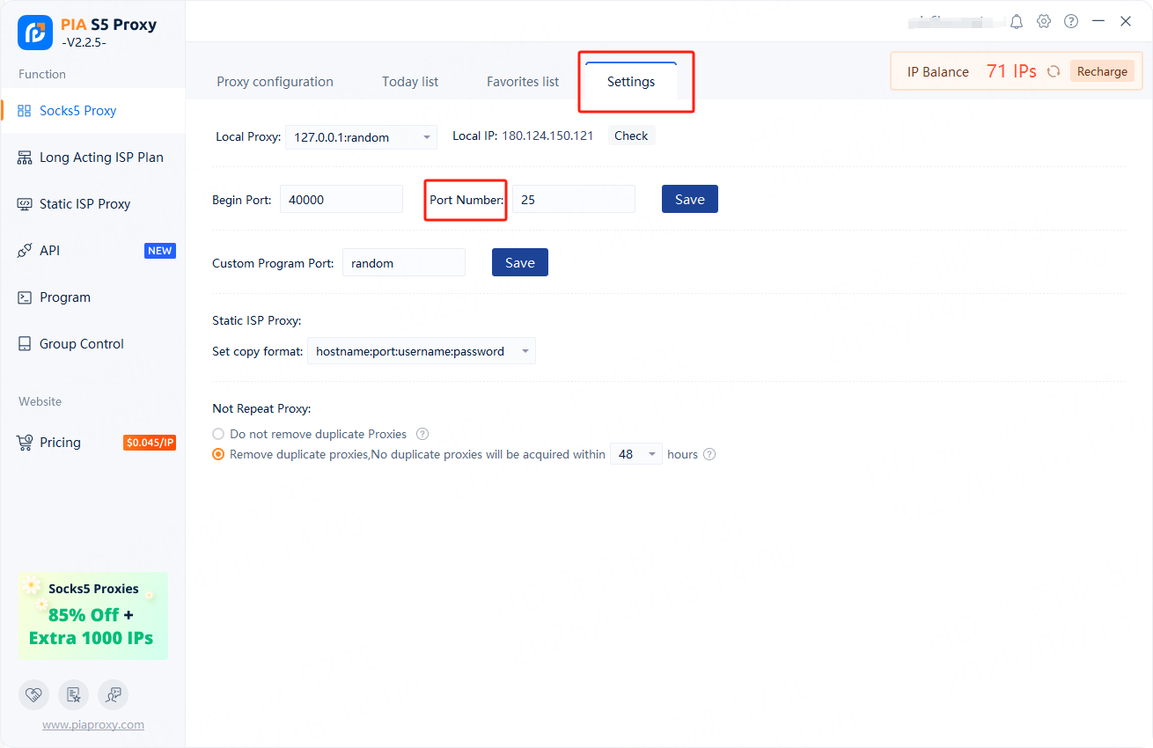Click the Recharge button
The height and width of the screenshot is (748, 1153).
(x=1102, y=72)
